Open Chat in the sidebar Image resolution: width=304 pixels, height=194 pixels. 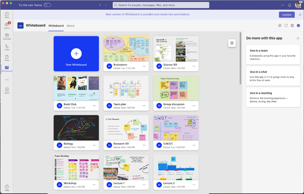7,15
